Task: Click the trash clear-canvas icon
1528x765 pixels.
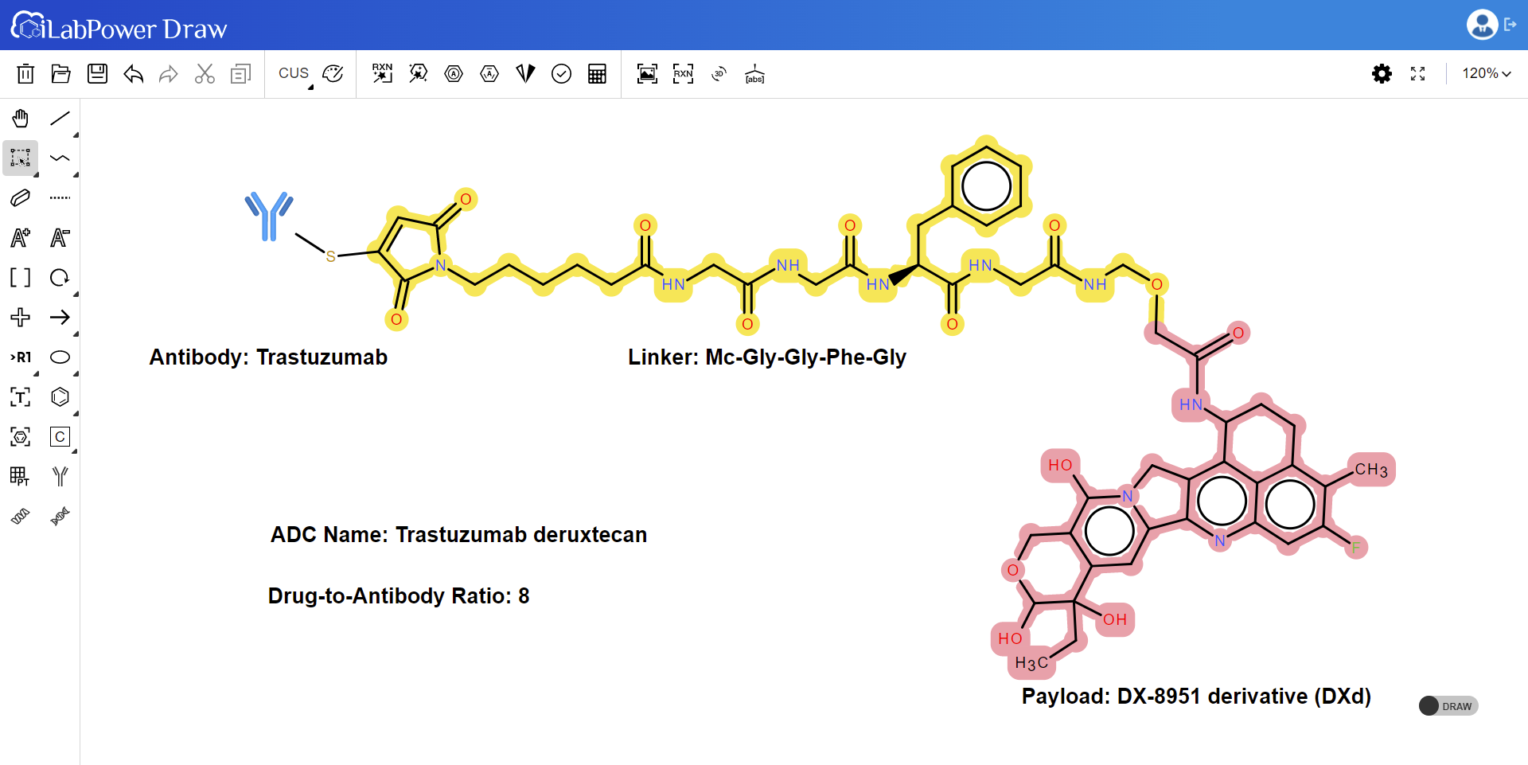Action: (x=25, y=74)
